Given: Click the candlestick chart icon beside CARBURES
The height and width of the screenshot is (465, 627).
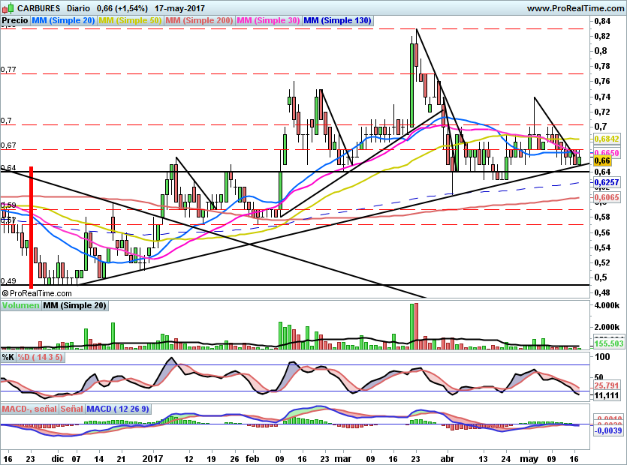Looking at the screenshot, I should pyautogui.click(x=8, y=7).
